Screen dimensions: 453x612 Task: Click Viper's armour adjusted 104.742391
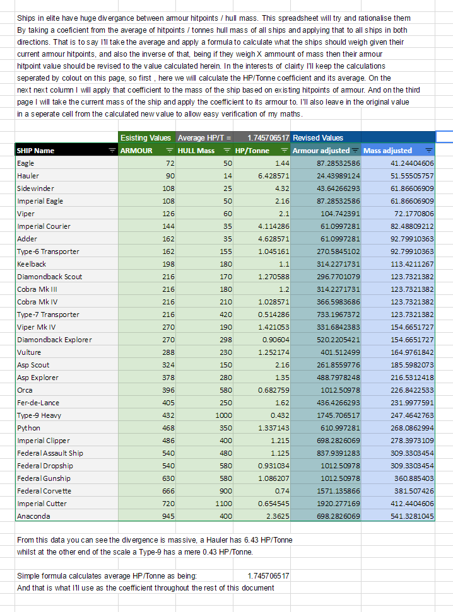point(326,214)
